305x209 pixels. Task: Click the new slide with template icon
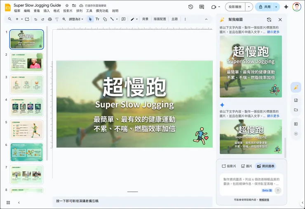click(27, 19)
